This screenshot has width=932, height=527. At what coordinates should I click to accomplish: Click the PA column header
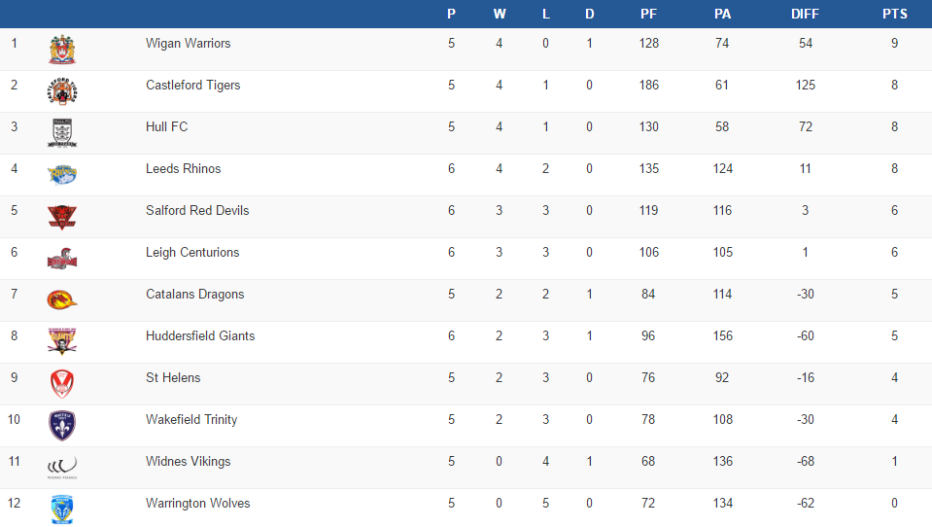click(722, 14)
